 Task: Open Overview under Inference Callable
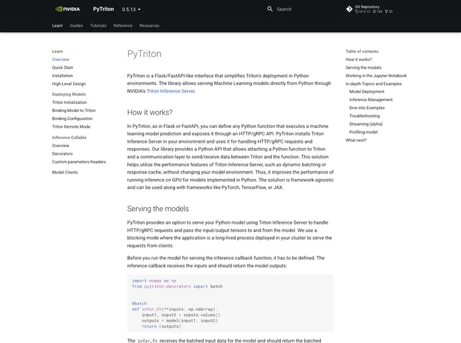[60, 145]
